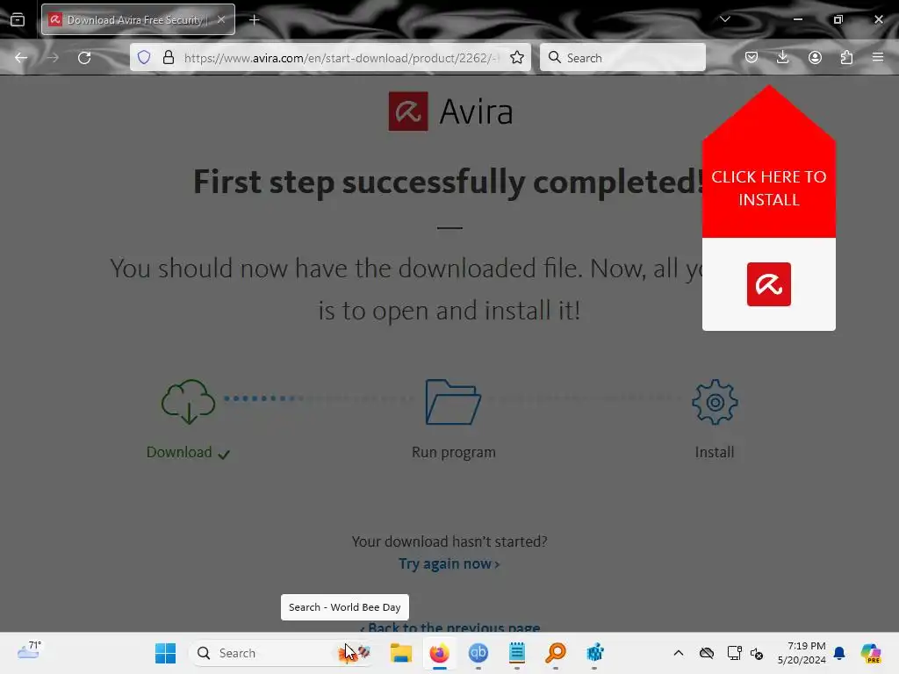This screenshot has height=674, width=899.
Task: Select the Download Avira Free Security tab
Action: (x=138, y=19)
